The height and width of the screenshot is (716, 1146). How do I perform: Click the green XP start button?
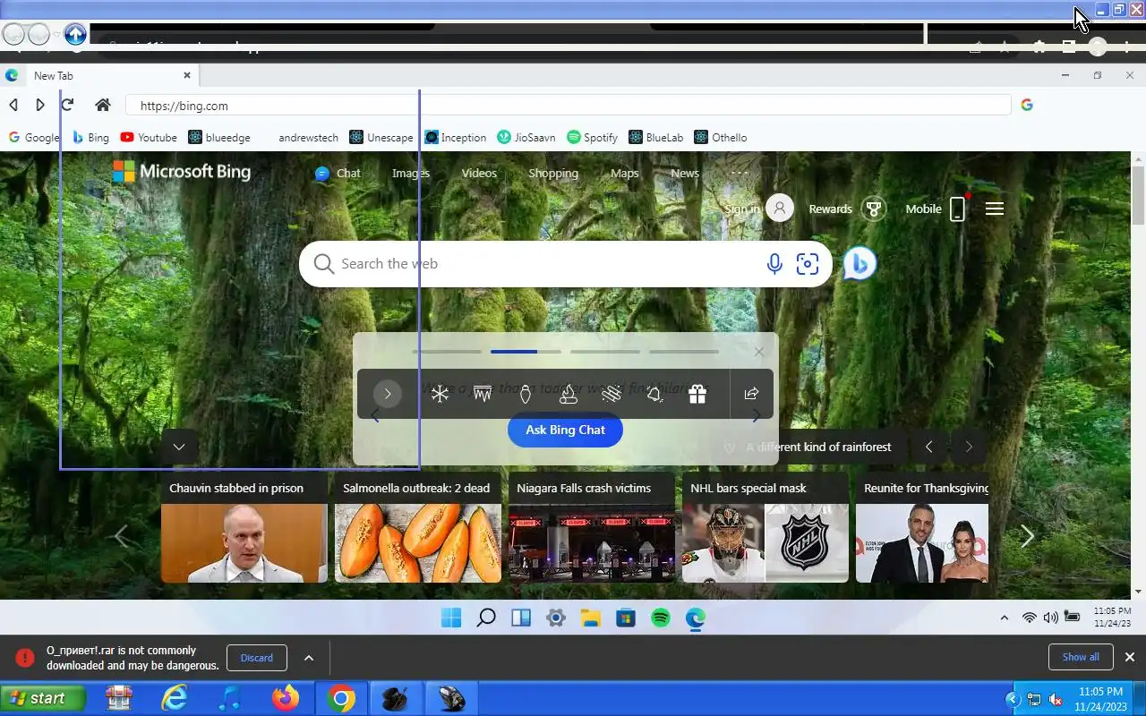pyautogui.click(x=43, y=698)
